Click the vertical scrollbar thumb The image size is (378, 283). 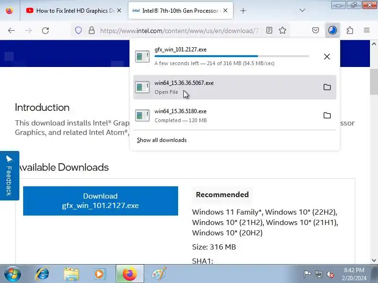point(374,81)
